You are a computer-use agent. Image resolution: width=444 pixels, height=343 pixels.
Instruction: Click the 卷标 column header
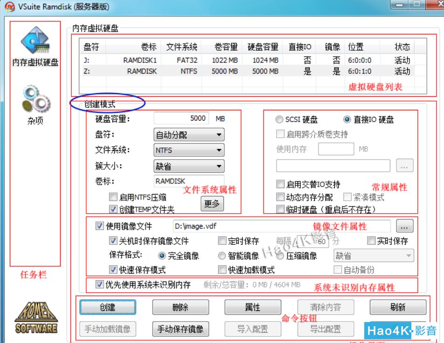[133, 47]
